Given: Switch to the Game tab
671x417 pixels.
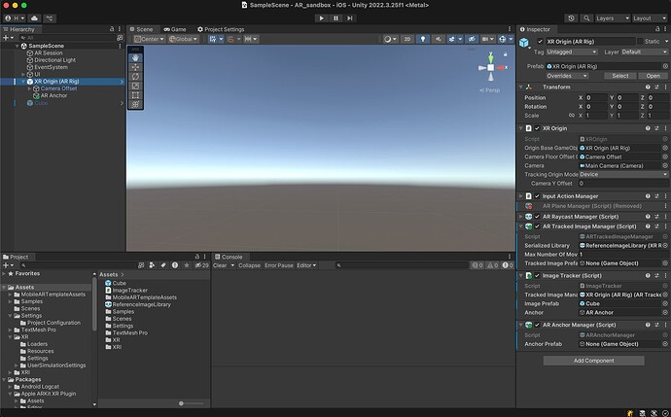Looking at the screenshot, I should (x=176, y=29).
